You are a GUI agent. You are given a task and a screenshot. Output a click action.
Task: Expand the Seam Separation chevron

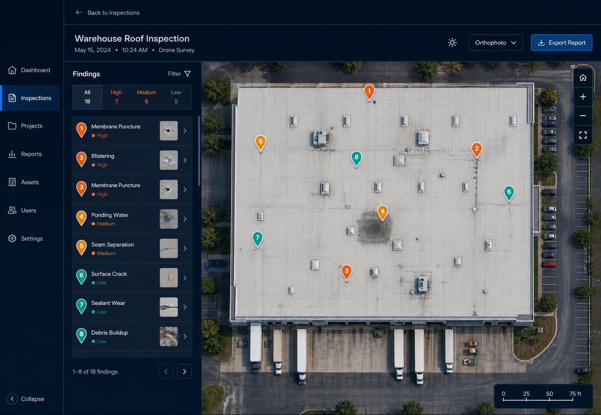pos(185,248)
